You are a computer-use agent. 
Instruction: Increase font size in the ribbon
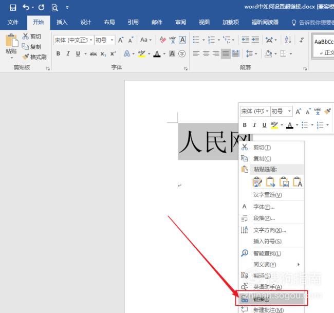point(121,40)
